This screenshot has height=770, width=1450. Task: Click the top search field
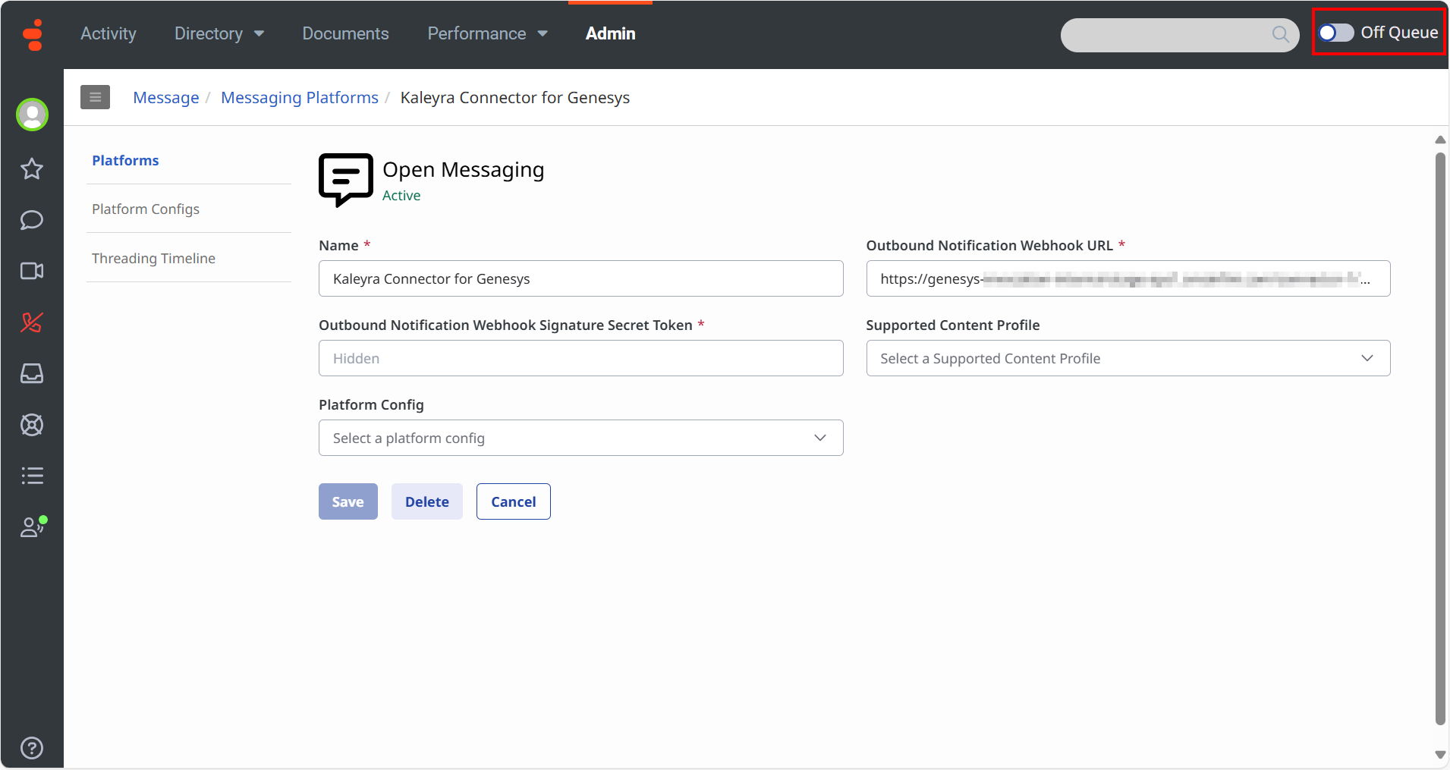[1180, 35]
